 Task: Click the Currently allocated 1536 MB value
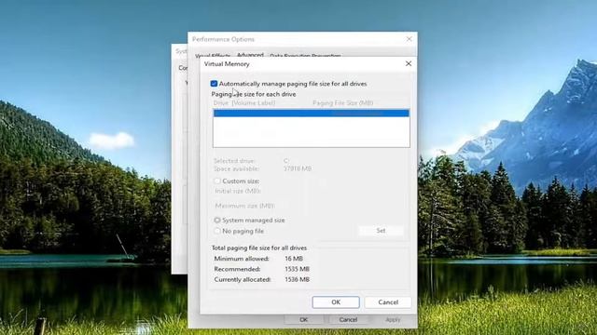297,279
